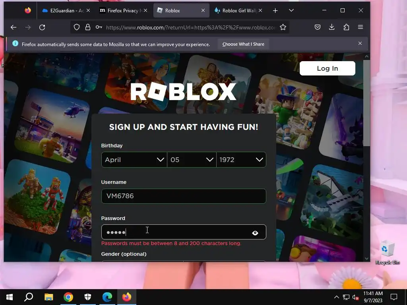The width and height of the screenshot is (407, 305).
Task: Click into the Password input field
Action: 184,232
